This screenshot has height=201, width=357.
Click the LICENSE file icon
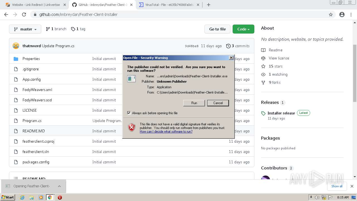pos(16,110)
